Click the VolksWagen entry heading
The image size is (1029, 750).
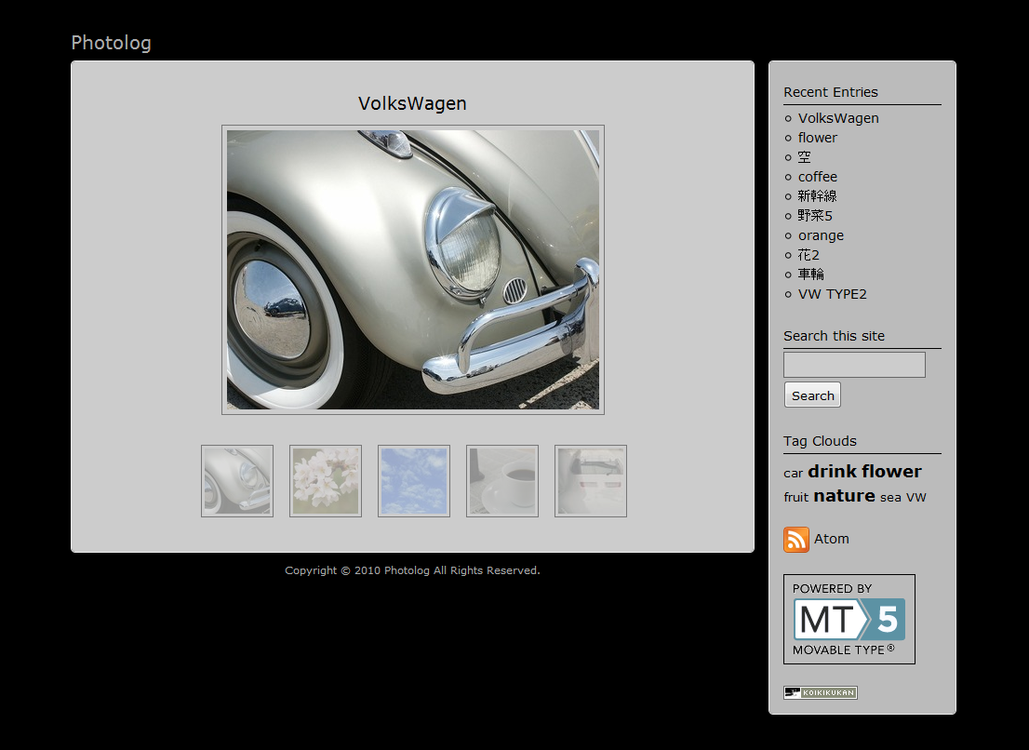tap(412, 103)
